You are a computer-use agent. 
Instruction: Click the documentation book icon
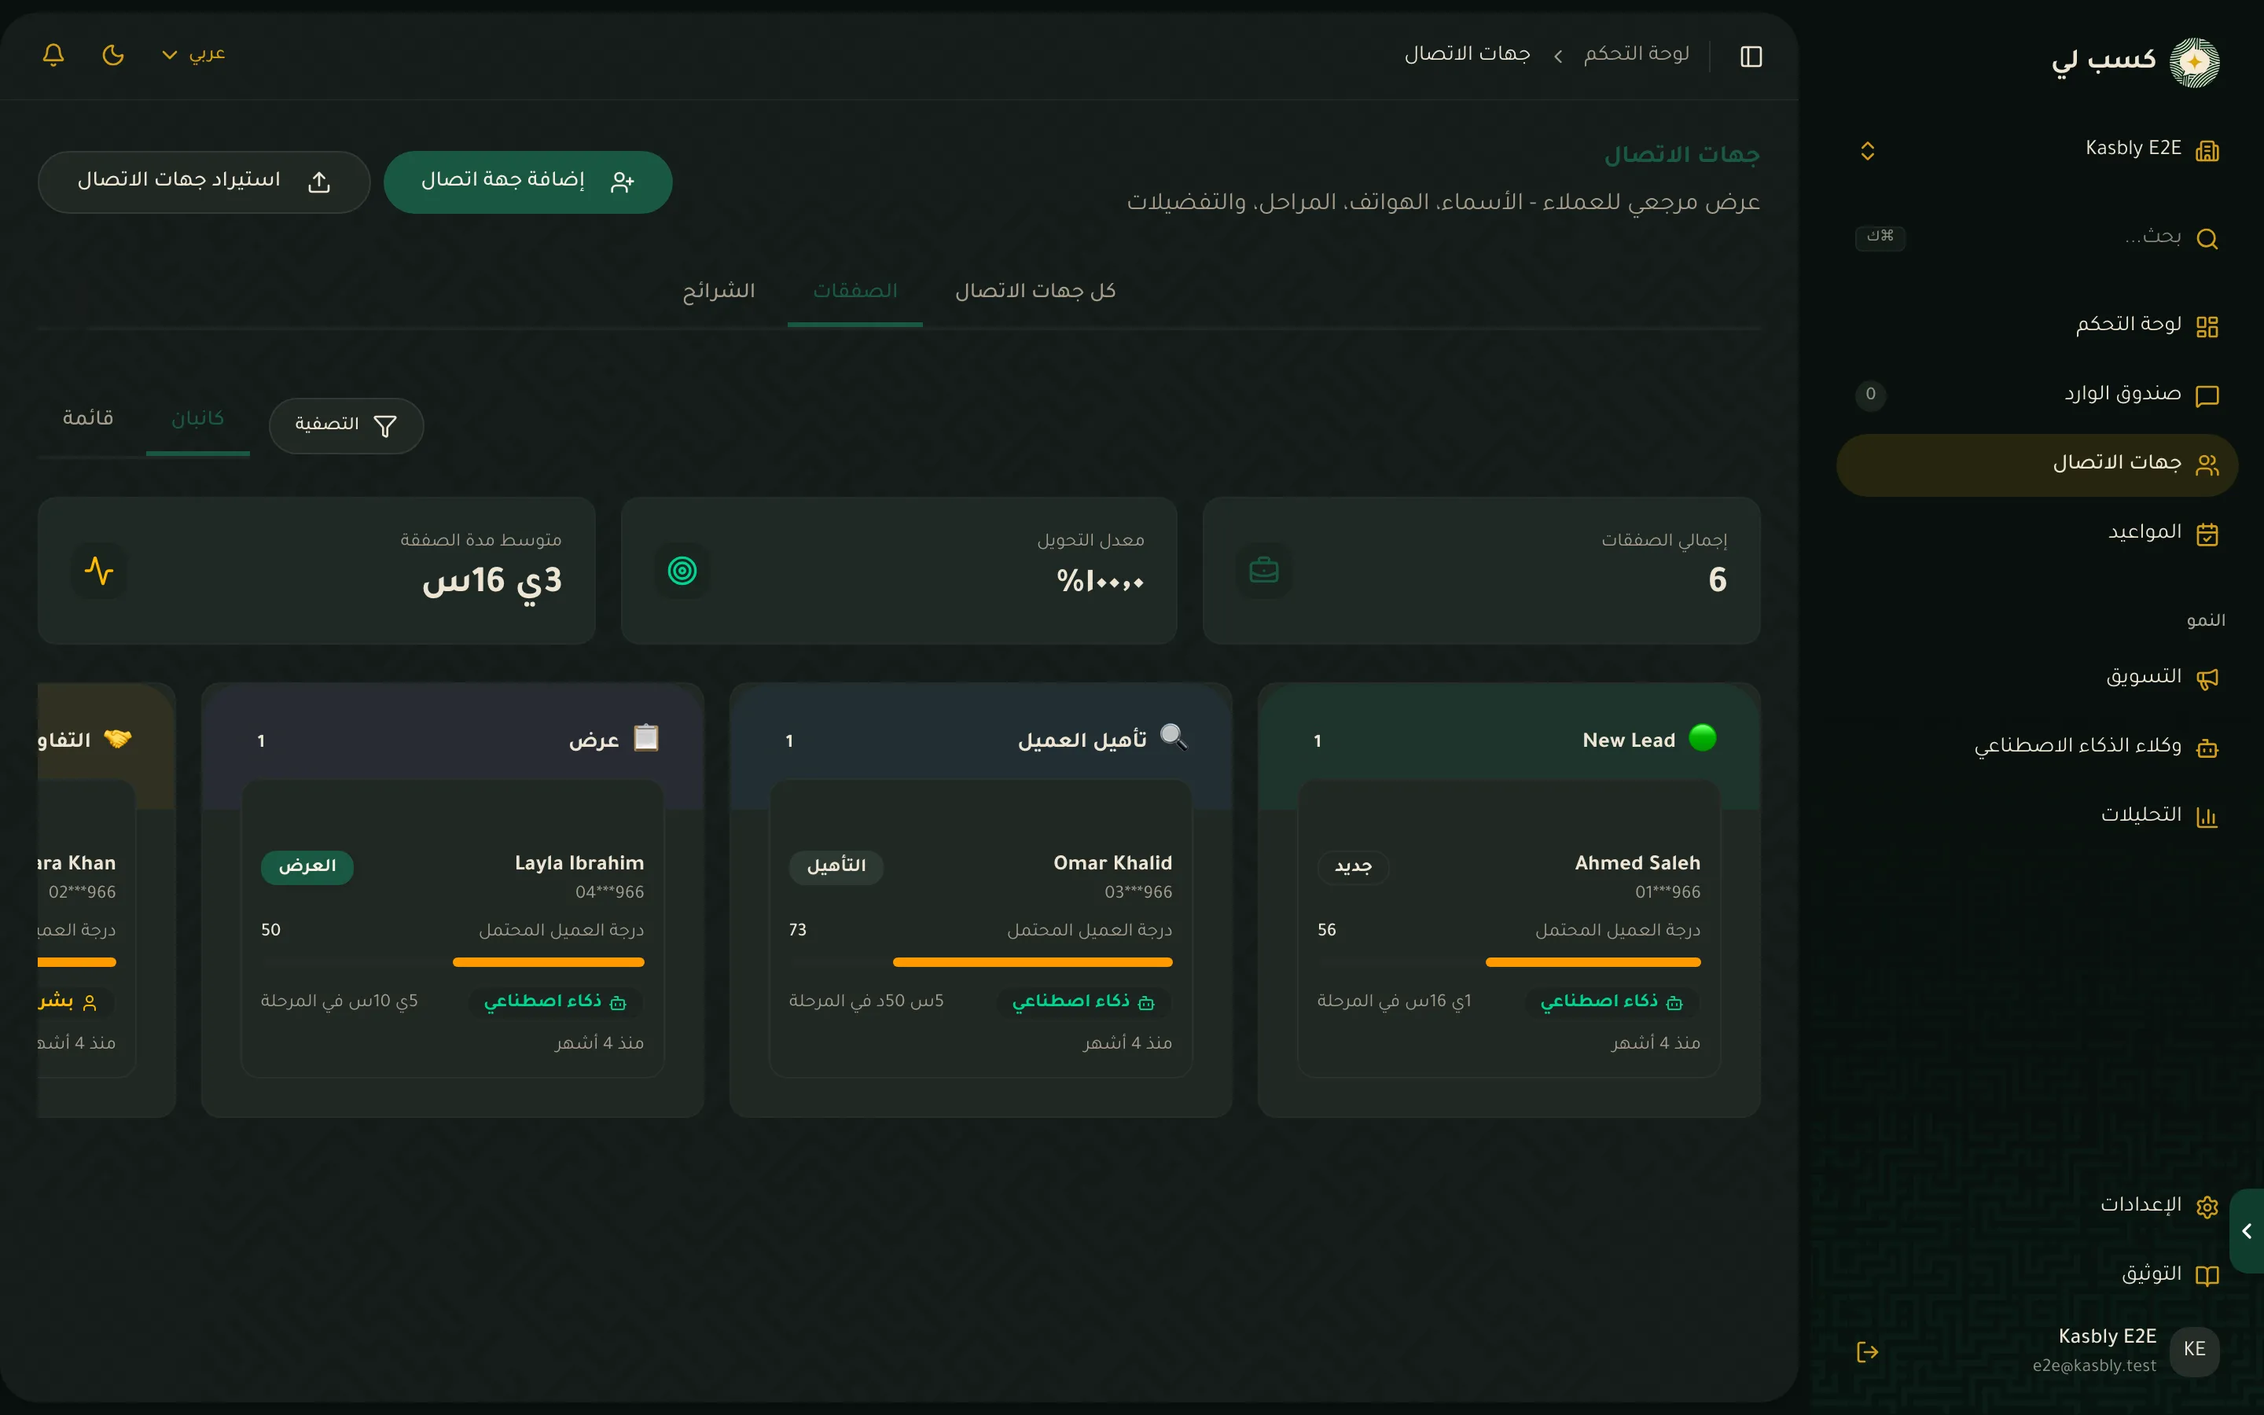(x=2207, y=1276)
